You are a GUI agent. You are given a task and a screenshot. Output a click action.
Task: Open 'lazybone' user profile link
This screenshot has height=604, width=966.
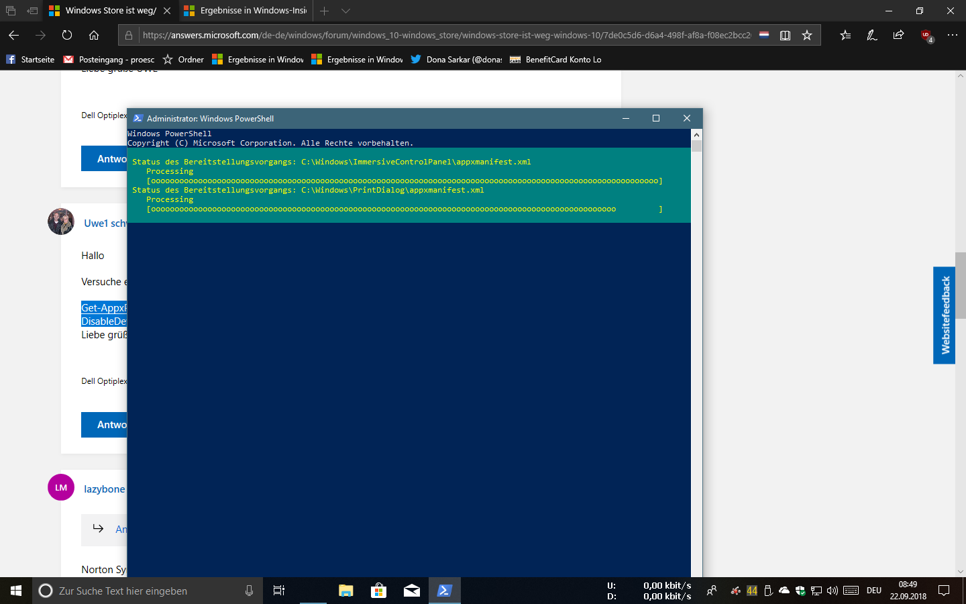click(104, 489)
